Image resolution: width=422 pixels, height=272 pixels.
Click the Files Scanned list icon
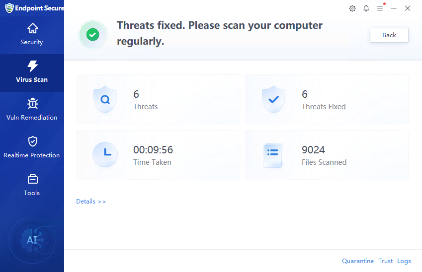coord(273,155)
